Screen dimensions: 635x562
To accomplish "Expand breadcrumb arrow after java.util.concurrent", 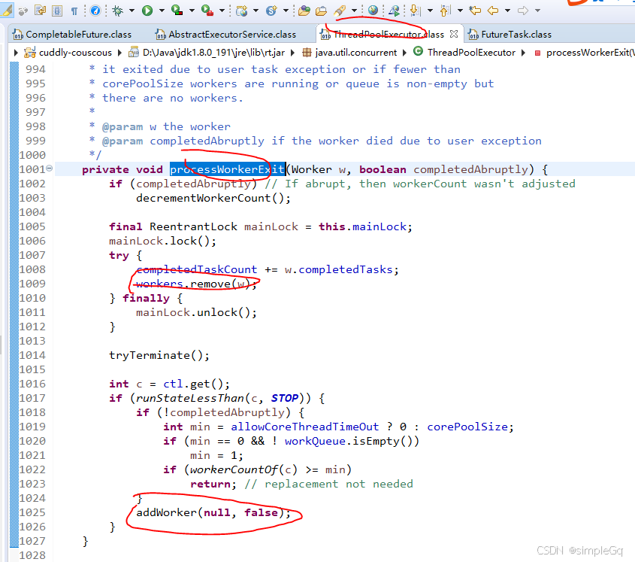I will 404,53.
